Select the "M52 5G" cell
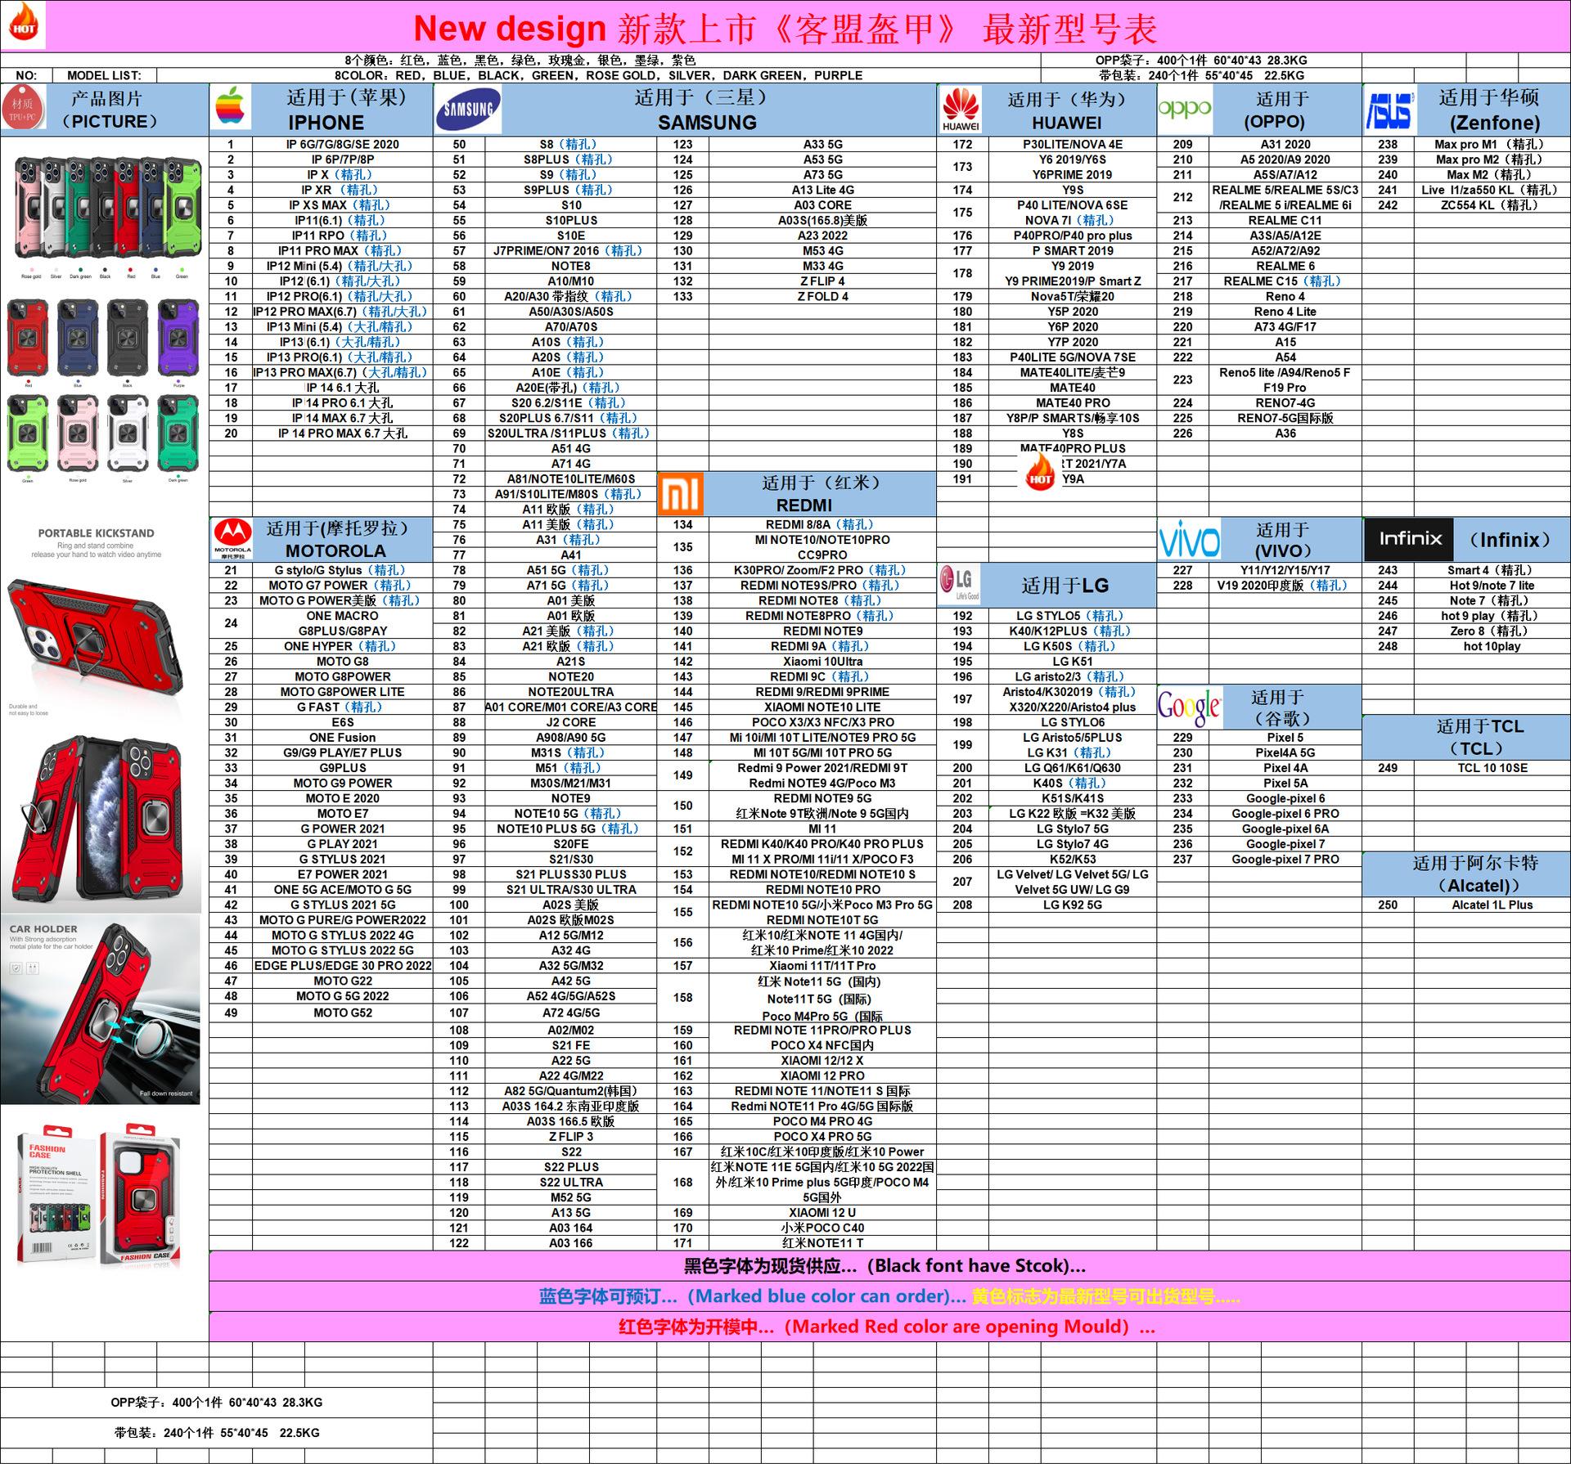 click(571, 1197)
